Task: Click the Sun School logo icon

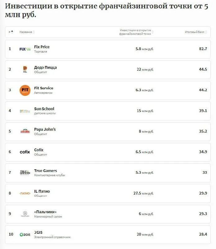Action: [25, 111]
